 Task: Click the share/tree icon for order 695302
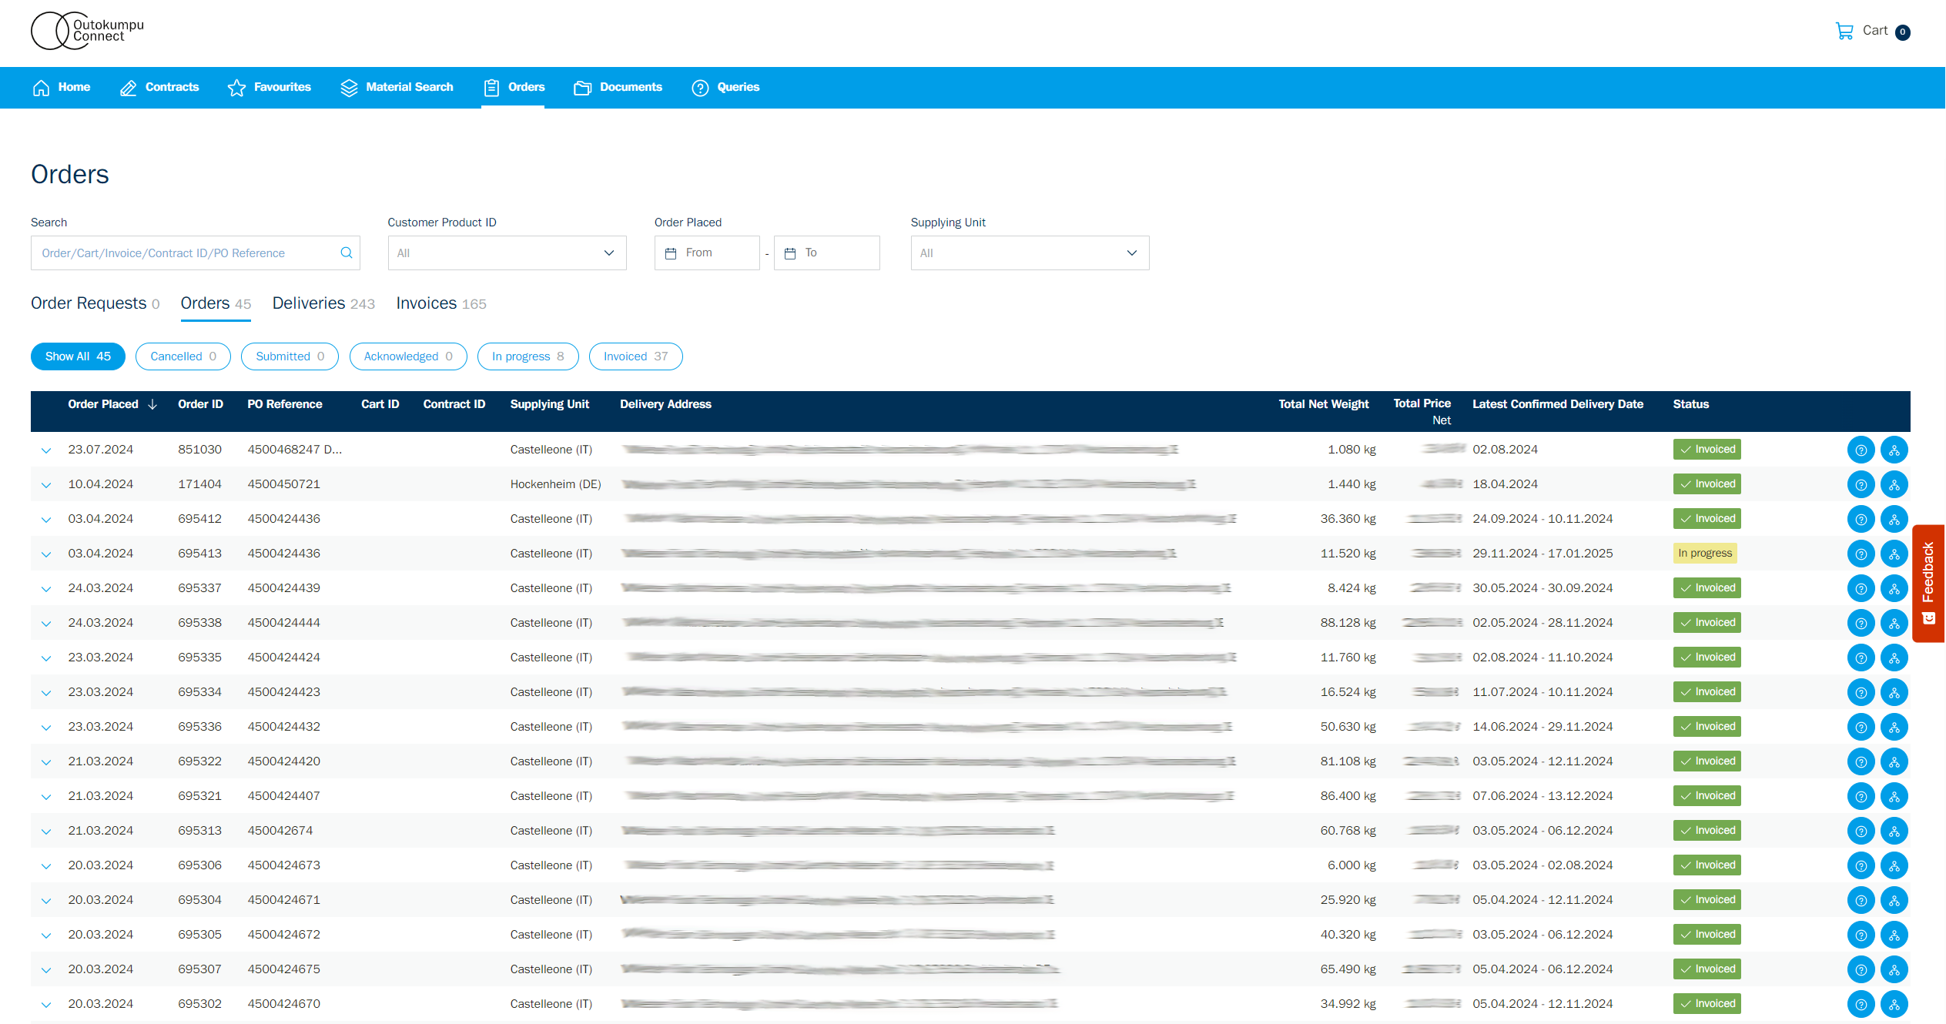pos(1894,1004)
